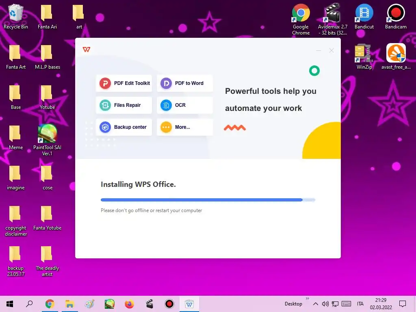Click the Desktop toolbar label

293,304
